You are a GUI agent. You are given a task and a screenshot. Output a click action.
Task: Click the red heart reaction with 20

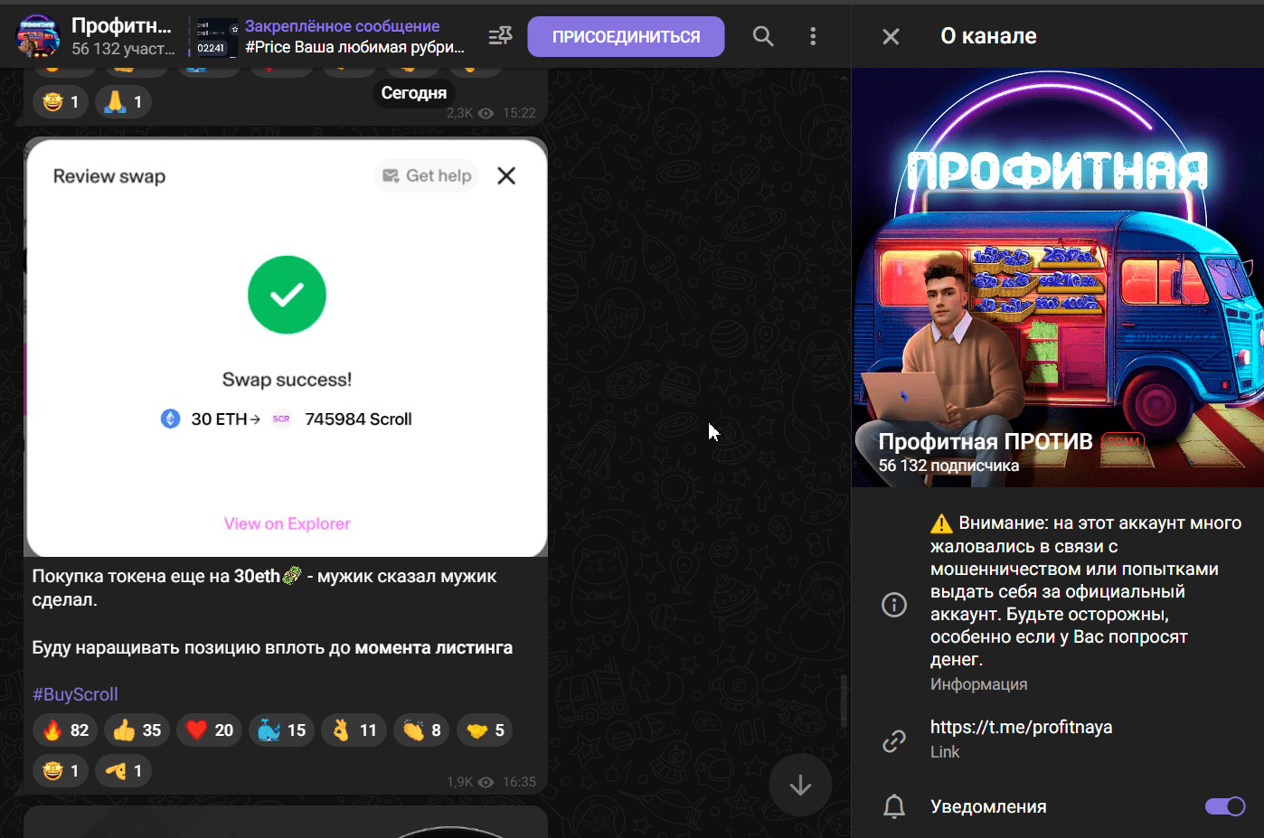tap(209, 730)
